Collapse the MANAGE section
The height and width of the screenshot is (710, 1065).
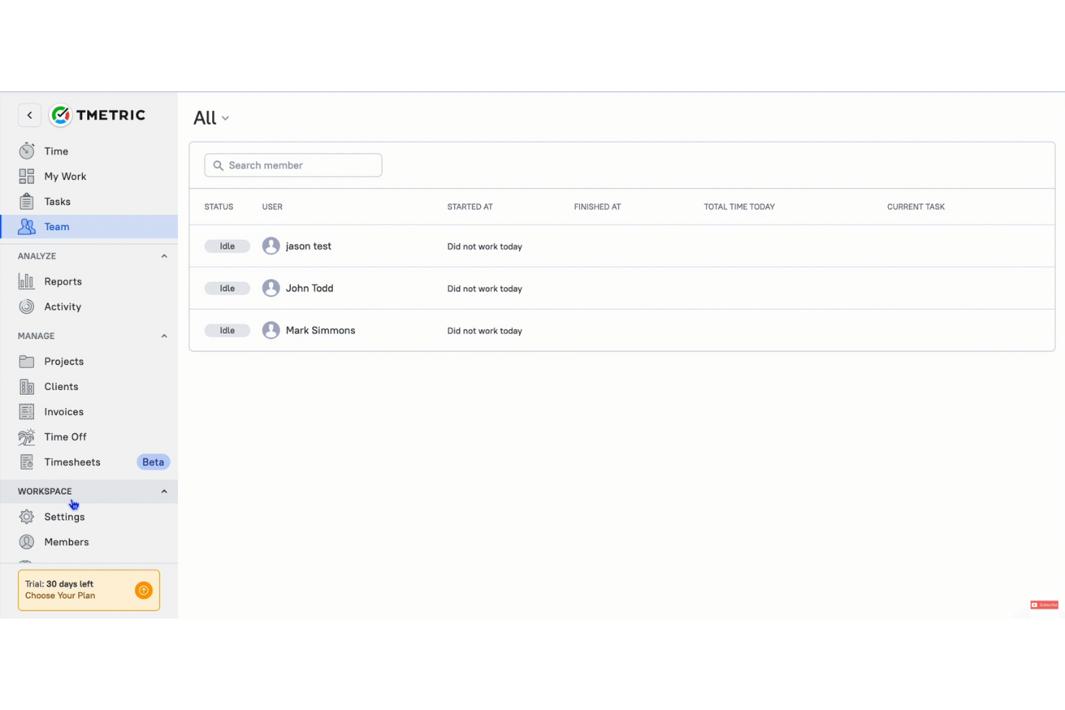pos(164,335)
